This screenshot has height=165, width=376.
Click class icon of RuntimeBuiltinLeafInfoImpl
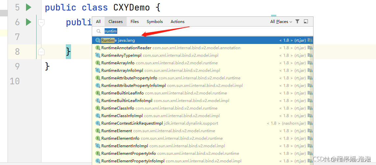click(x=98, y=101)
